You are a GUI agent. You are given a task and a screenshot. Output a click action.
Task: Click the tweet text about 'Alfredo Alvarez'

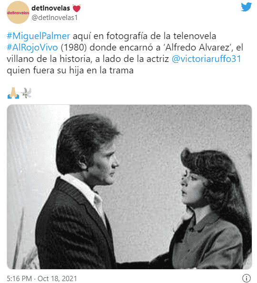(x=198, y=48)
